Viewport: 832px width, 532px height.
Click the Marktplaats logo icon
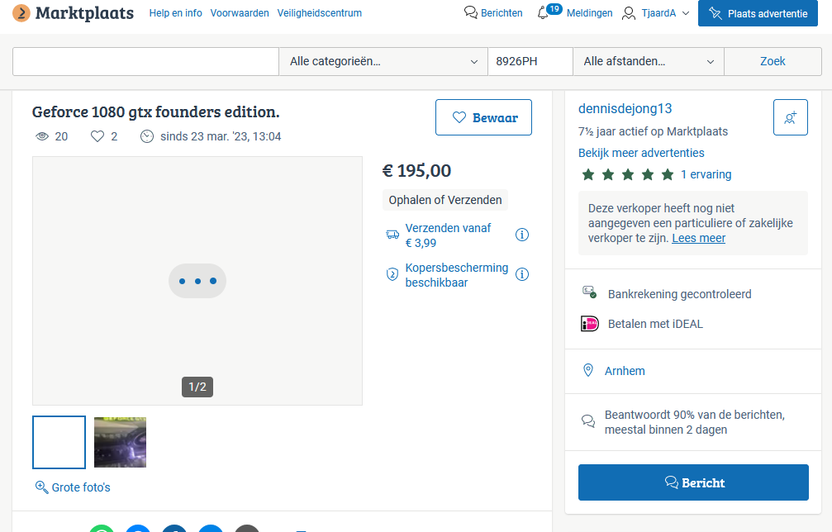(x=21, y=13)
